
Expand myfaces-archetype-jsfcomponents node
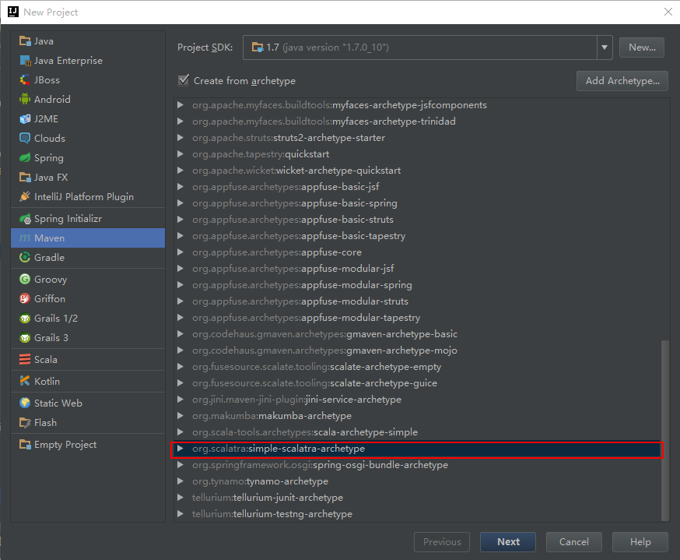[x=181, y=105]
